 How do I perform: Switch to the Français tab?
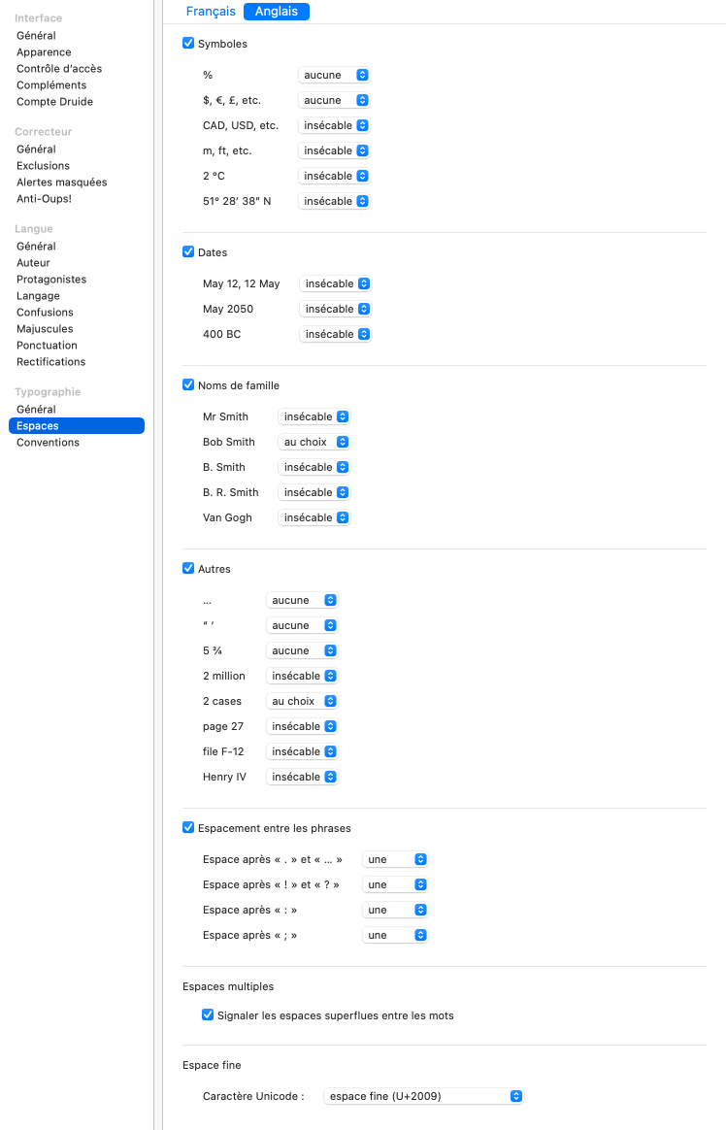point(211,12)
